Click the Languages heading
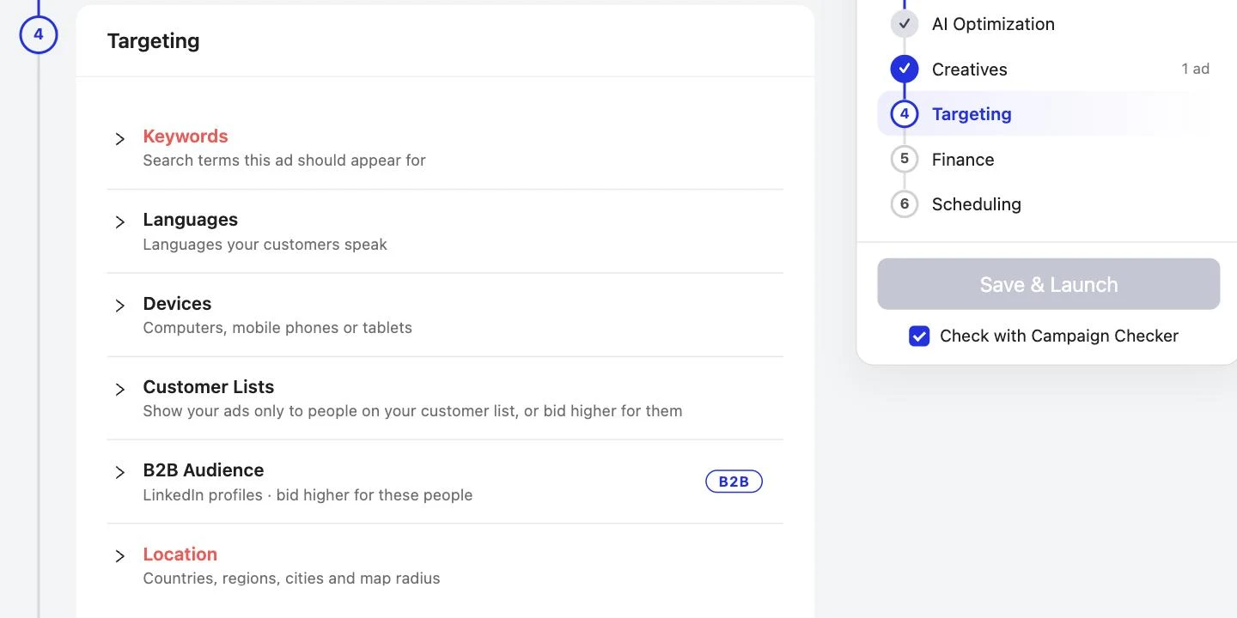 coord(191,220)
